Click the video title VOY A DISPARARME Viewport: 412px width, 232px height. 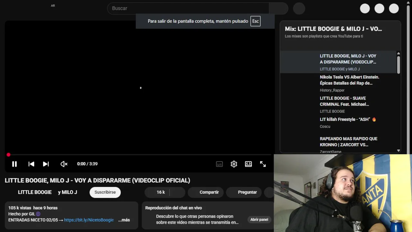click(x=97, y=180)
